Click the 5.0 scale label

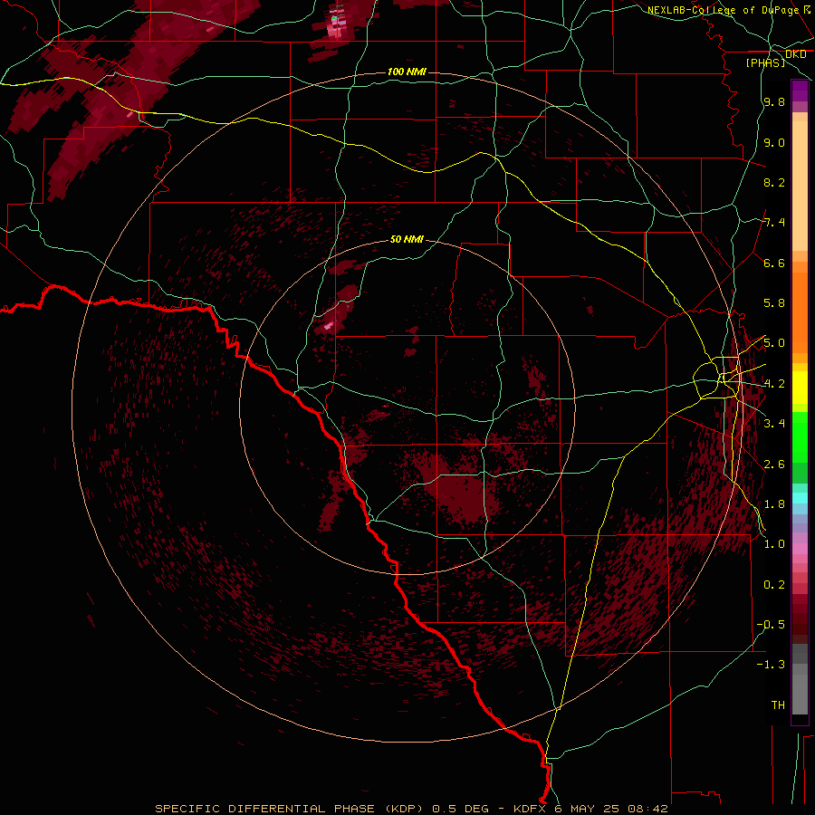pos(774,343)
